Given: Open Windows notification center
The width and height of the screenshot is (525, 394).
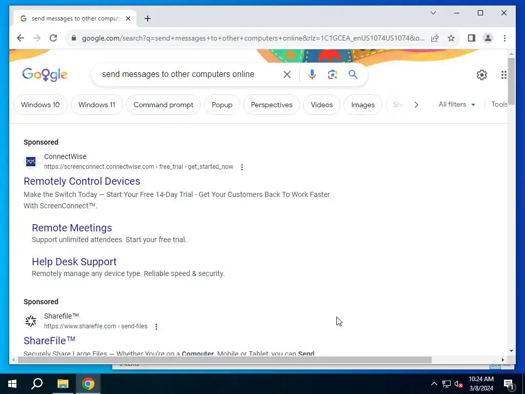Looking at the screenshot, I should click(x=509, y=384).
